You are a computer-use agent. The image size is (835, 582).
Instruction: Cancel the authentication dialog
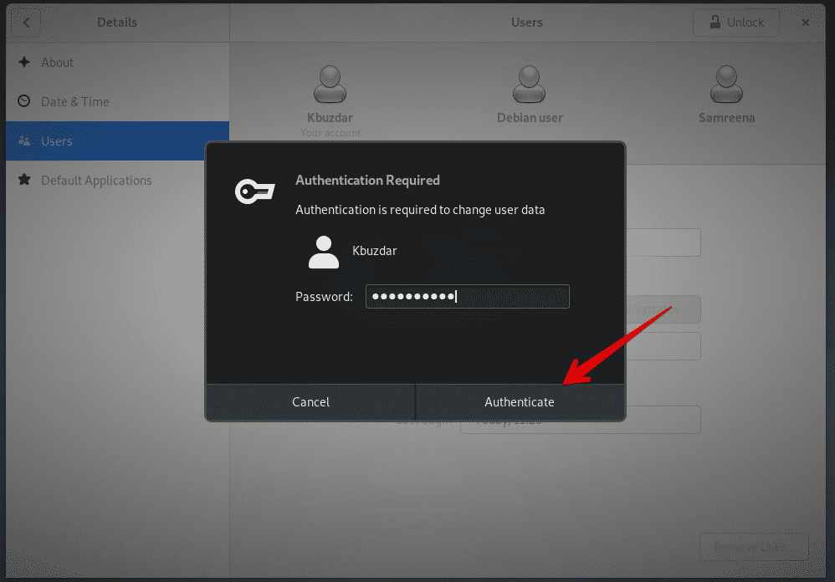(310, 402)
